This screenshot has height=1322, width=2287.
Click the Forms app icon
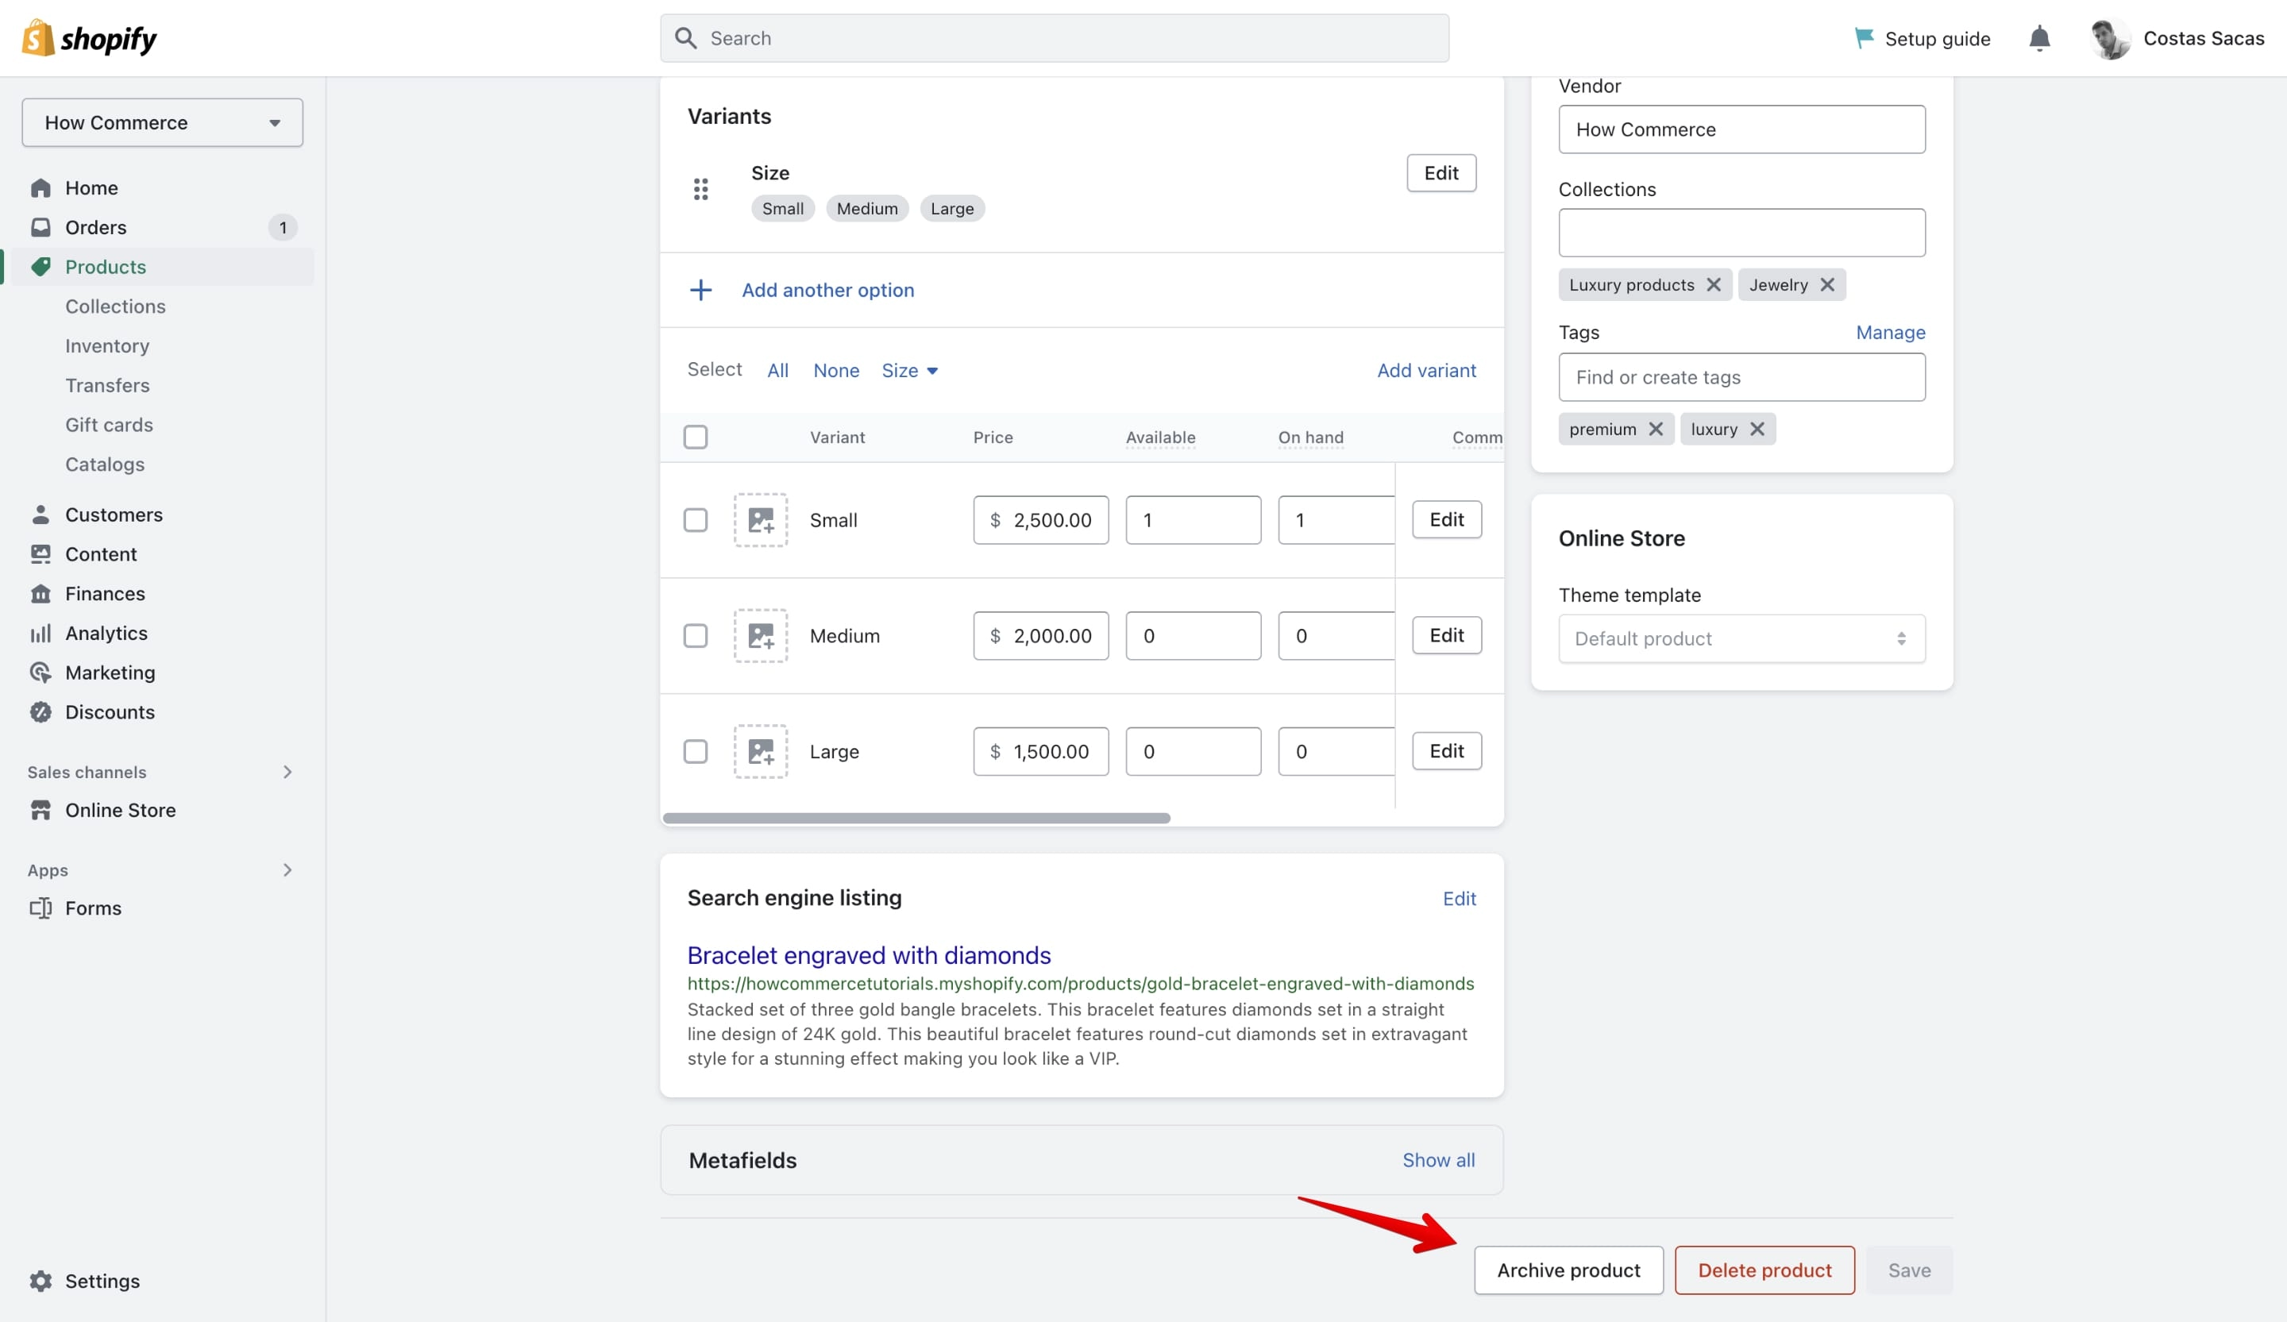pos(40,908)
